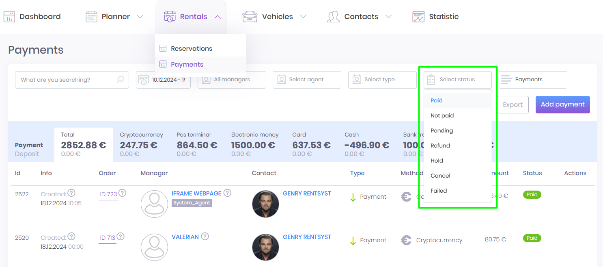Viewport: 603px width, 267px height.
Task: Focus the 'What are you searching?' field
Action: pyautogui.click(x=67, y=80)
